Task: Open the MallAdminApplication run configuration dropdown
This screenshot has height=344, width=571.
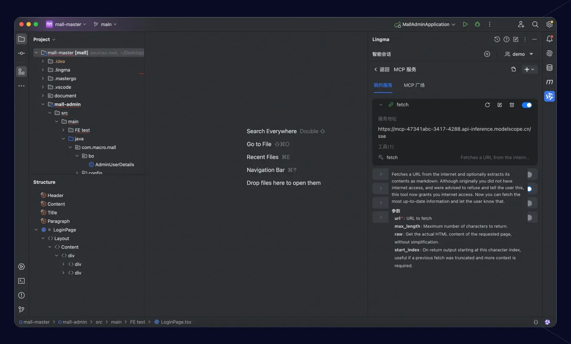Action: click(425, 24)
